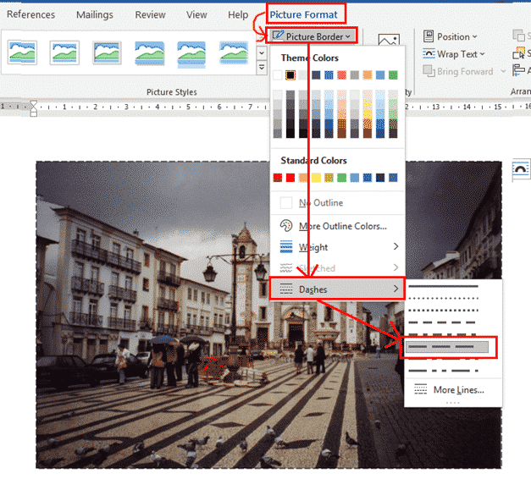
Task: Open the Mailings ribbon tab
Action: coord(94,14)
